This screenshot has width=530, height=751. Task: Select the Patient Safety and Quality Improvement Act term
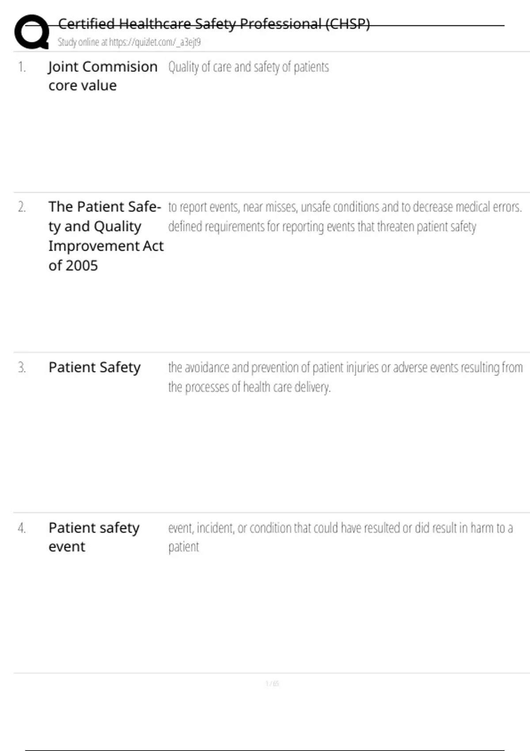106,236
